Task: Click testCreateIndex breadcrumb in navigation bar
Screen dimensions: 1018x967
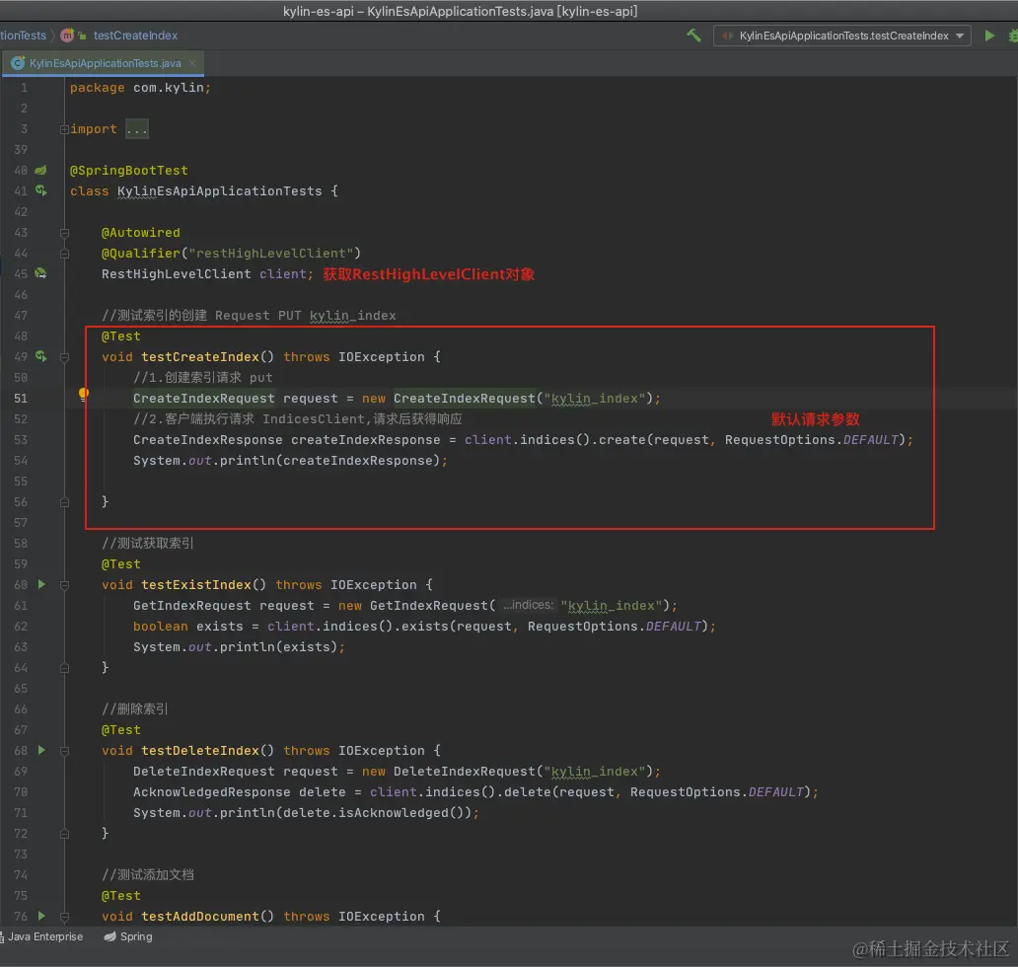Action: tap(135, 36)
